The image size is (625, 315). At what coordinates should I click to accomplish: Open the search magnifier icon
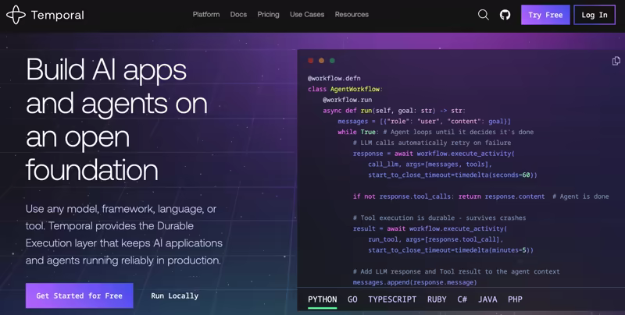[483, 15]
